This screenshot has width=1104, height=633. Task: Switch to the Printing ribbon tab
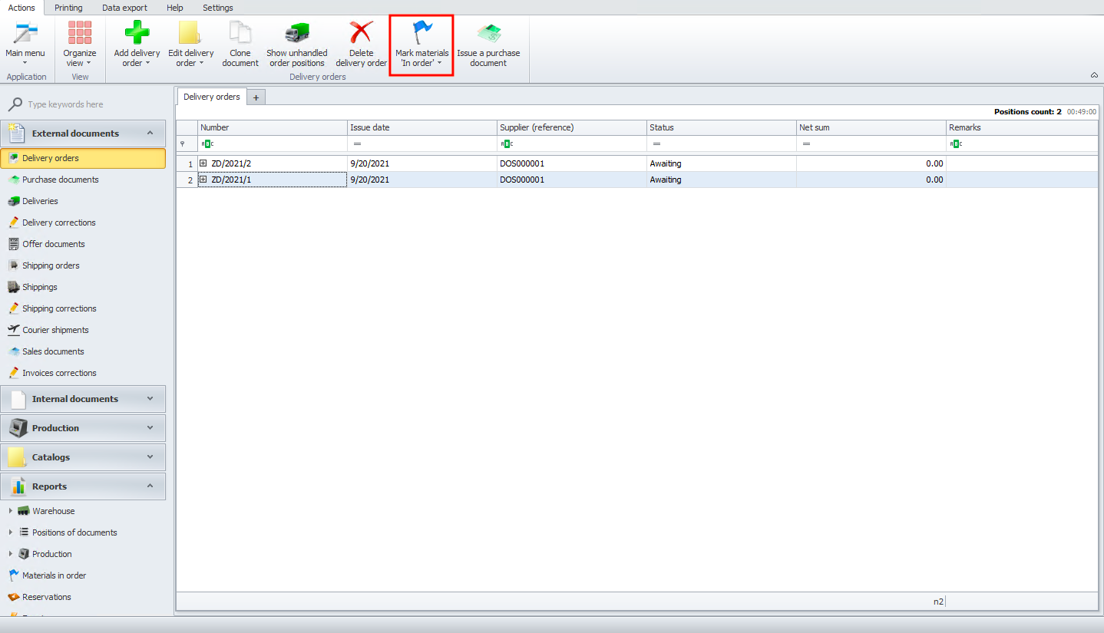pos(68,8)
